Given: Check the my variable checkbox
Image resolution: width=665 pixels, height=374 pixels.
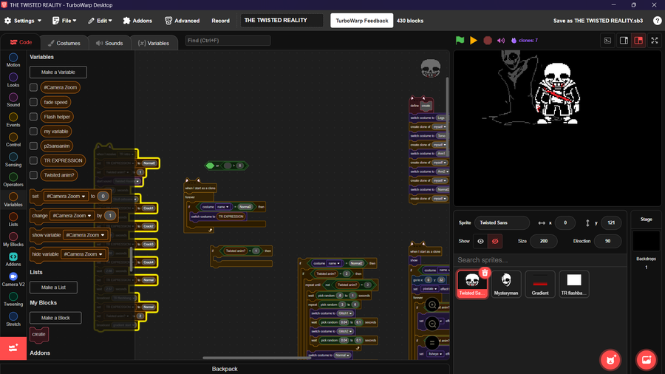Looking at the screenshot, I should point(33,132).
